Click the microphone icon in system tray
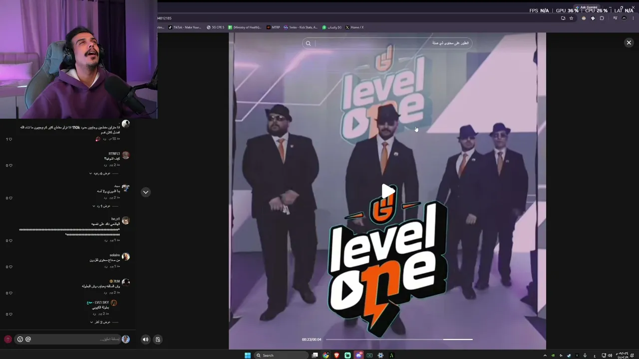The width and height of the screenshot is (639, 359). pyautogui.click(x=585, y=356)
